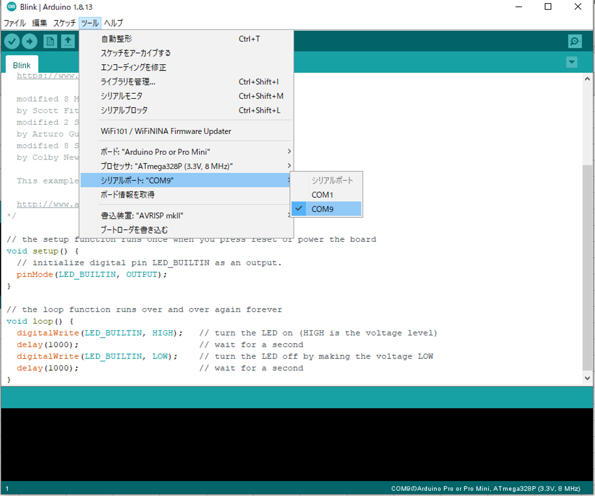The height and width of the screenshot is (496, 595).
Task: Open the tab options dropdown arrow
Action: coord(572,62)
